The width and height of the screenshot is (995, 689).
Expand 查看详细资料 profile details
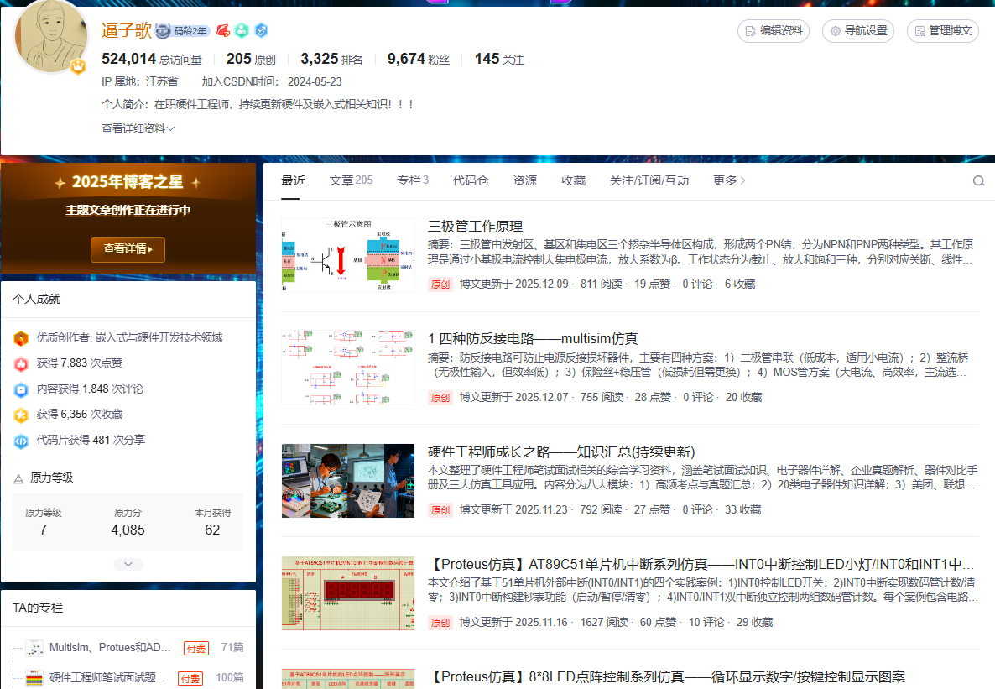pos(138,128)
